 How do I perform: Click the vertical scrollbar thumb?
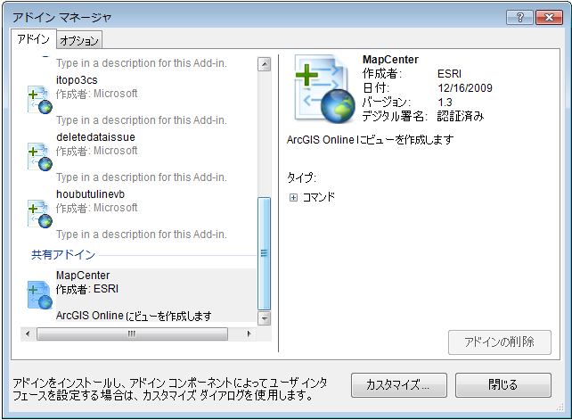[264, 253]
